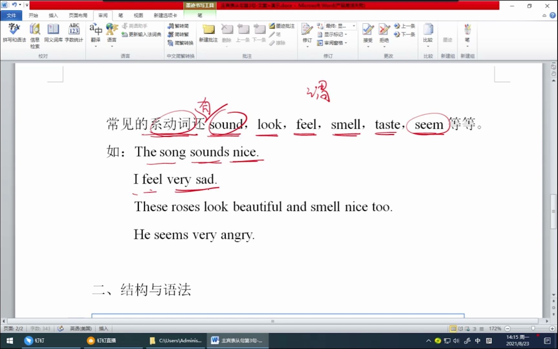558x349 pixels.
Task: Switch to the 开始 home tab
Action: pos(33,15)
